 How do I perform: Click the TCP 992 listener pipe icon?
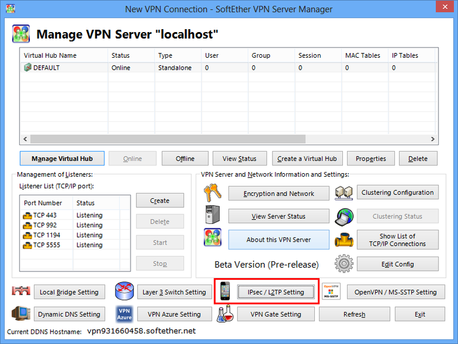(27, 226)
